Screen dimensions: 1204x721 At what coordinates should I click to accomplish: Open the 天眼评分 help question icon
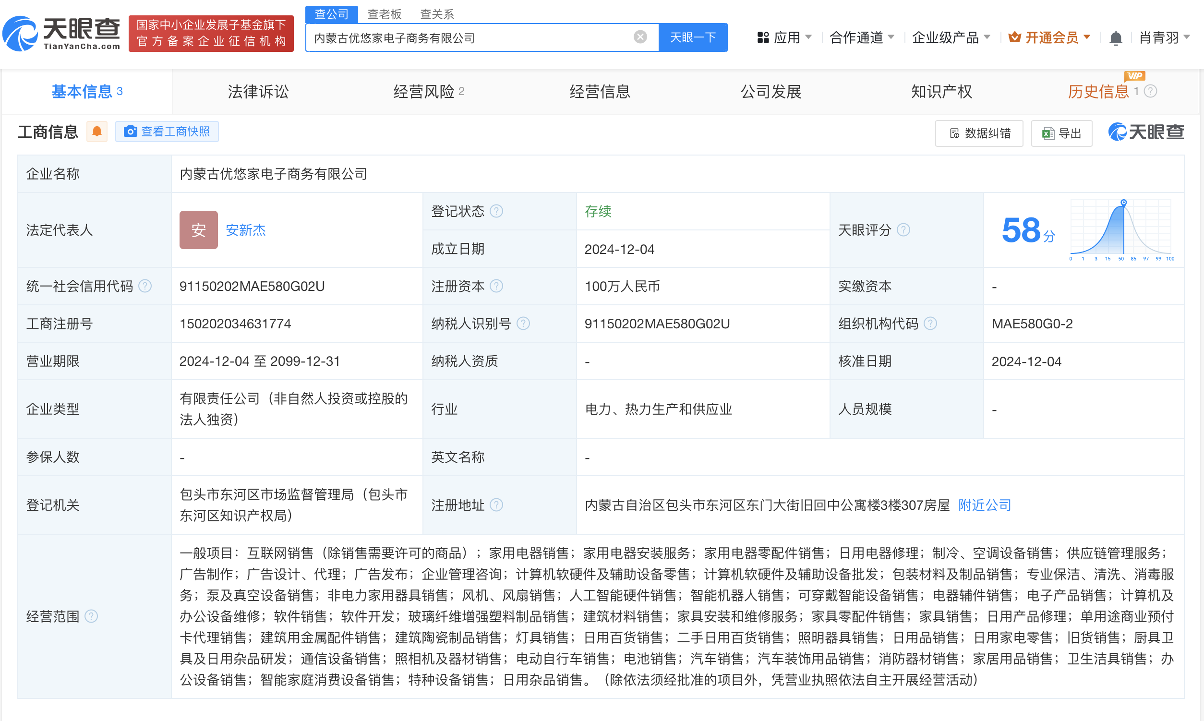tap(904, 230)
